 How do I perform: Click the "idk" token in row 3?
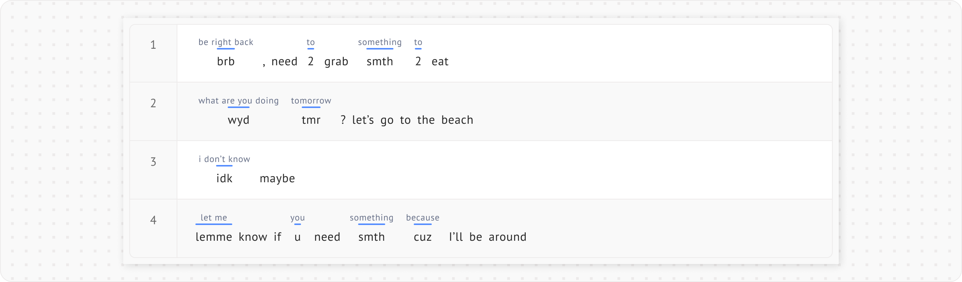click(x=224, y=178)
